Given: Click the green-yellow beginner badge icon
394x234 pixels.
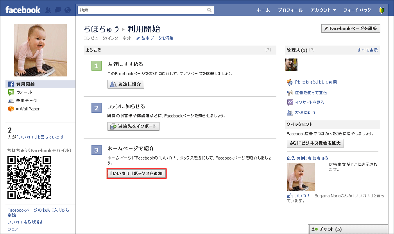Looking at the screenshot, I should pos(381,10).
